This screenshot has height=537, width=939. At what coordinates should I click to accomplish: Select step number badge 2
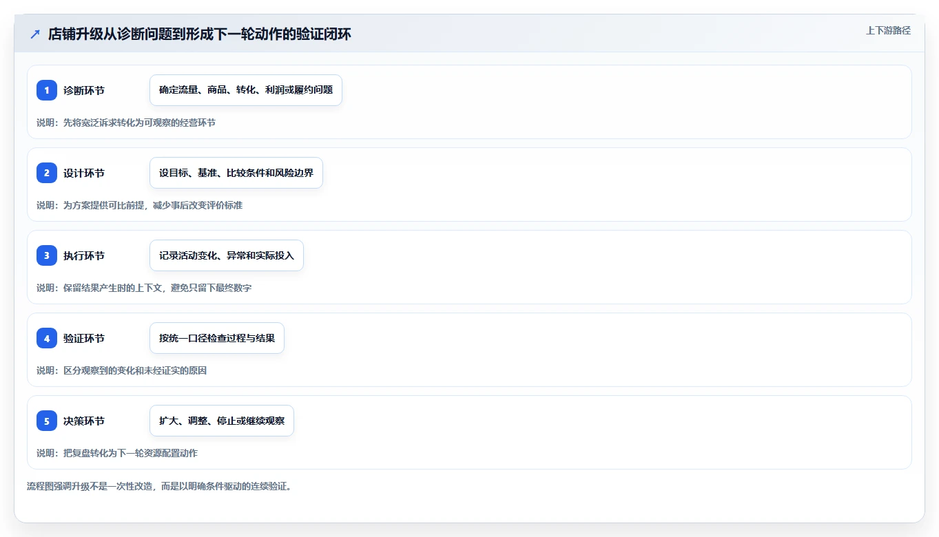tap(47, 173)
